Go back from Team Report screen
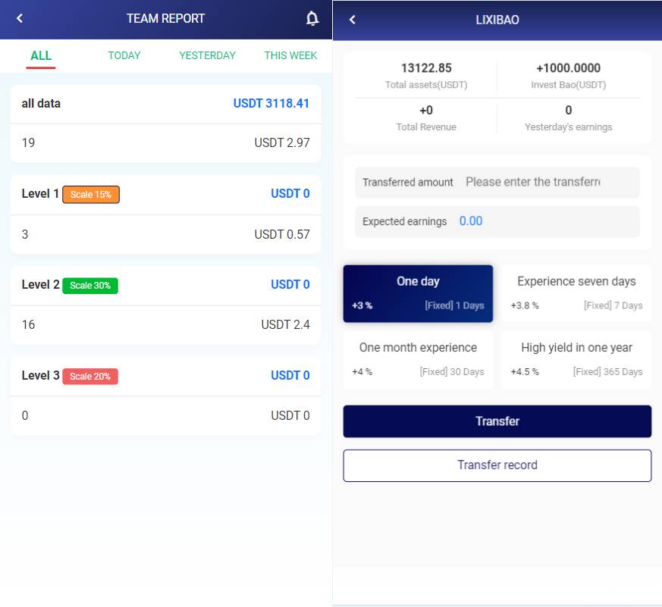Viewport: 662px width, 607px height. [x=20, y=19]
